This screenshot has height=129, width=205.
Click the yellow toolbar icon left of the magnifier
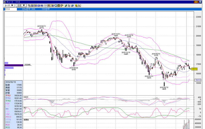pyautogui.click(x=53, y=6)
